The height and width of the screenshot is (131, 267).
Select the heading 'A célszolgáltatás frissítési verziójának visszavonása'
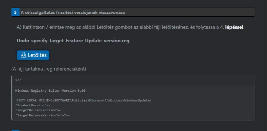click(x=73, y=12)
